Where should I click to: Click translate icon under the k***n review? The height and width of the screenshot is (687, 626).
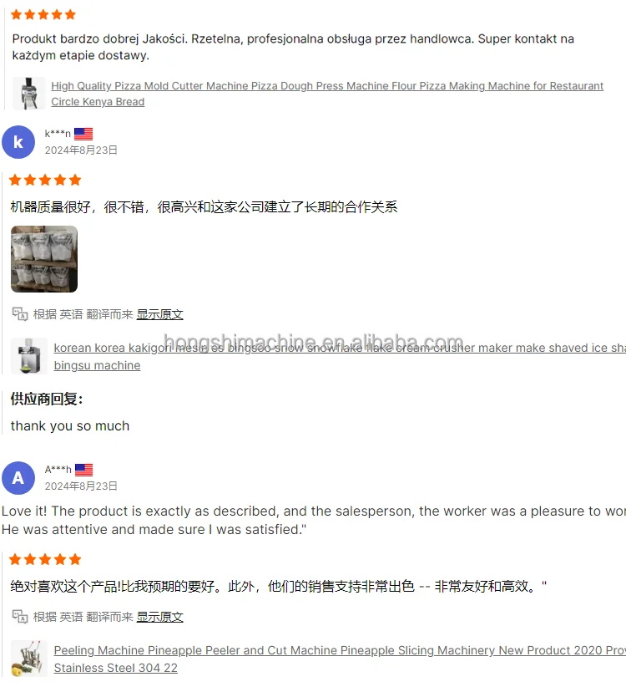click(x=20, y=313)
